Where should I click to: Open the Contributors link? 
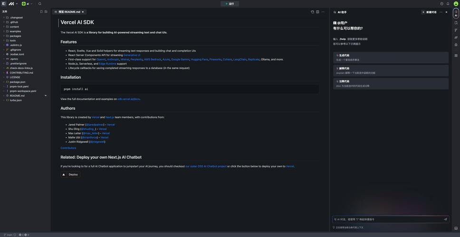[x=68, y=148]
